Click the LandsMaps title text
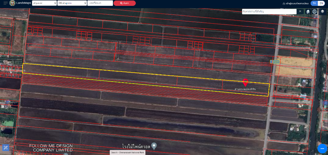328x155 pixels. pos(24,3)
